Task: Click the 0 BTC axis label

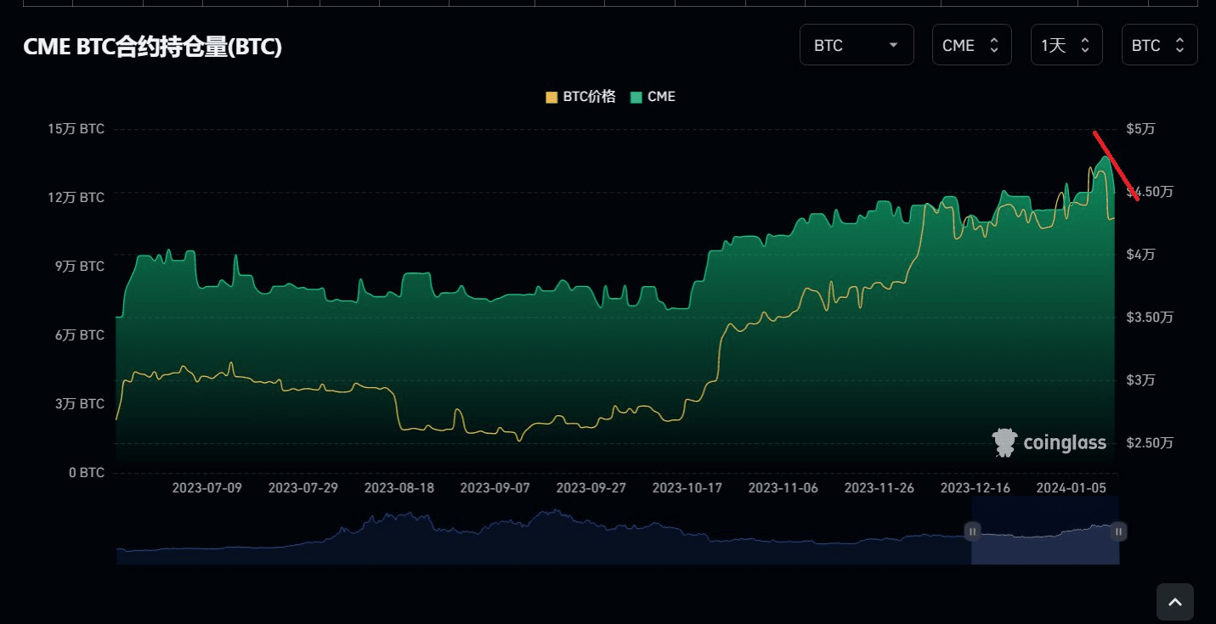Action: pos(87,472)
